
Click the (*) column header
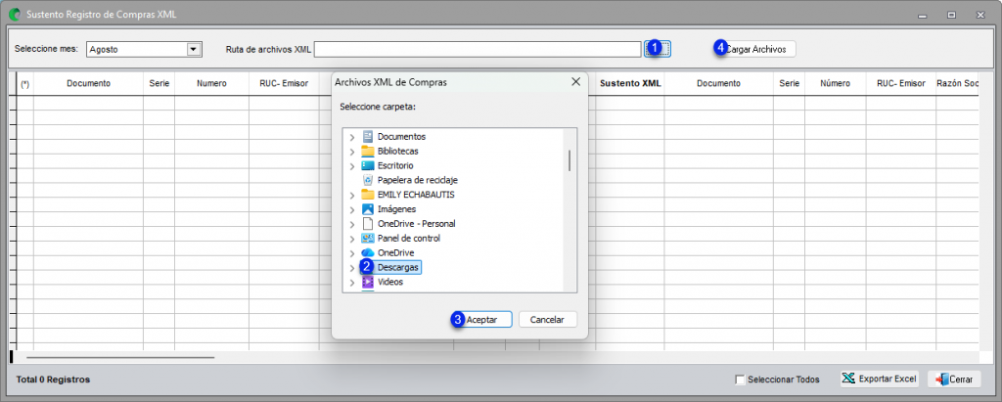[24, 84]
